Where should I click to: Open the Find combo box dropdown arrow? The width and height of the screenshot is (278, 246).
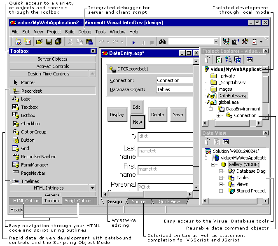(216, 42)
